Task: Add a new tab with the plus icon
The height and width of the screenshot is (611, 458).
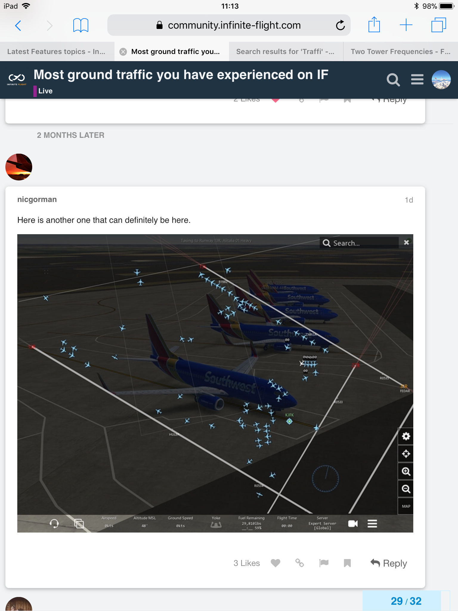Action: (x=406, y=25)
